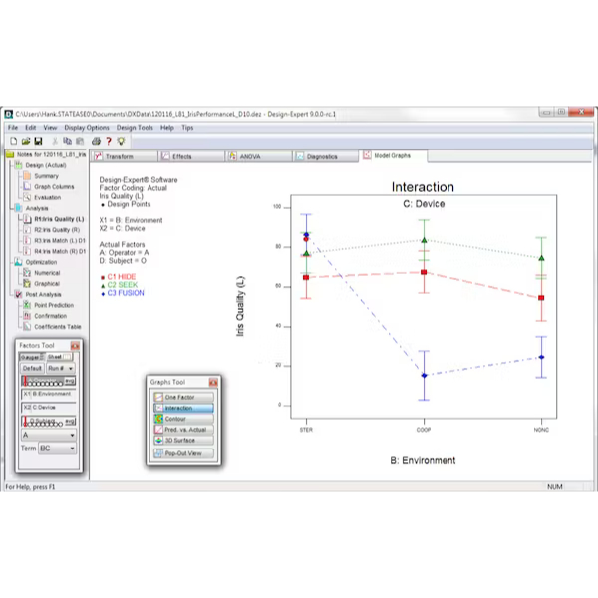Switch Factors Tool to Gauges tab

32,357
